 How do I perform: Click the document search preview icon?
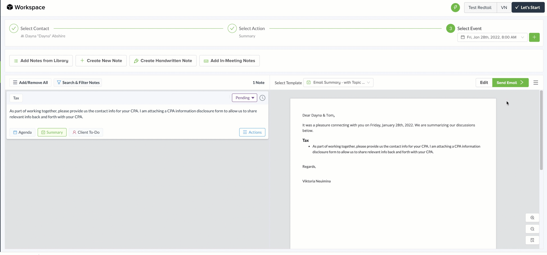click(x=532, y=240)
